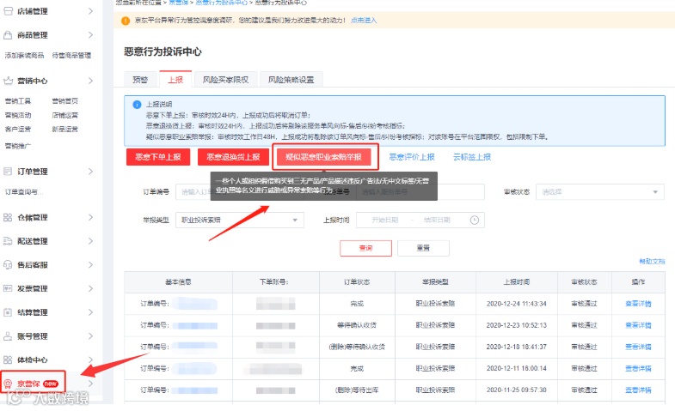Click the 营销中心 icon in sidebar

8,81
